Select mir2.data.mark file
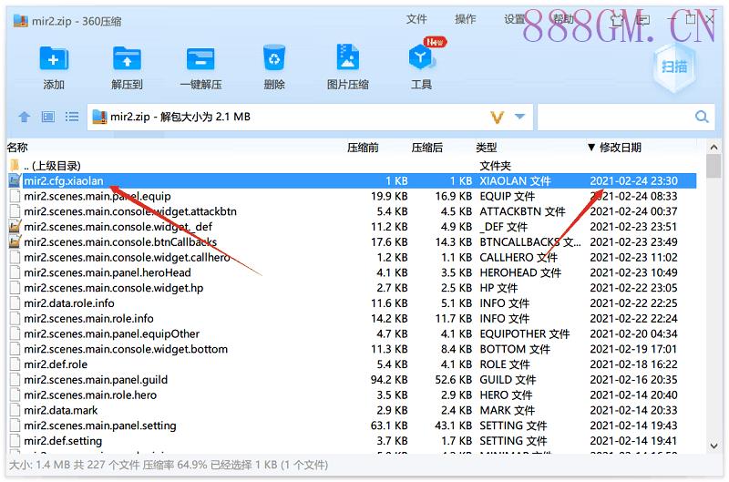729x482 pixels. (352, 410)
